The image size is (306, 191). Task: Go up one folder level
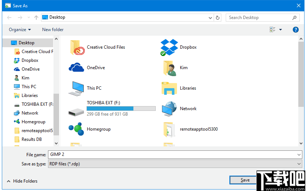(36, 18)
